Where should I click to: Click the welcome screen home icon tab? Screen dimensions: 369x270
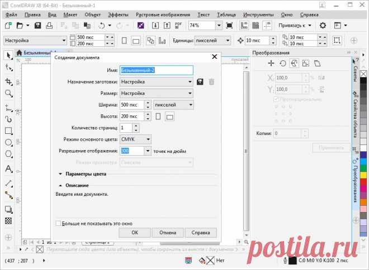point(20,53)
